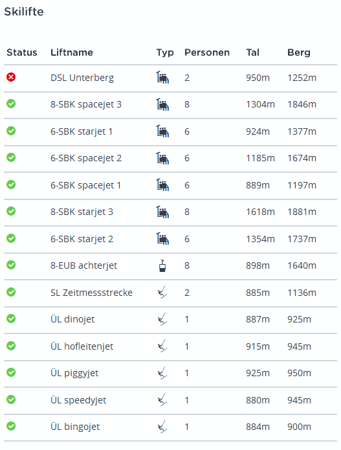Image resolution: width=341 pixels, height=450 pixels.
Task: Click the gondola type icon for 8-EUB achterjet
Action: [162, 265]
